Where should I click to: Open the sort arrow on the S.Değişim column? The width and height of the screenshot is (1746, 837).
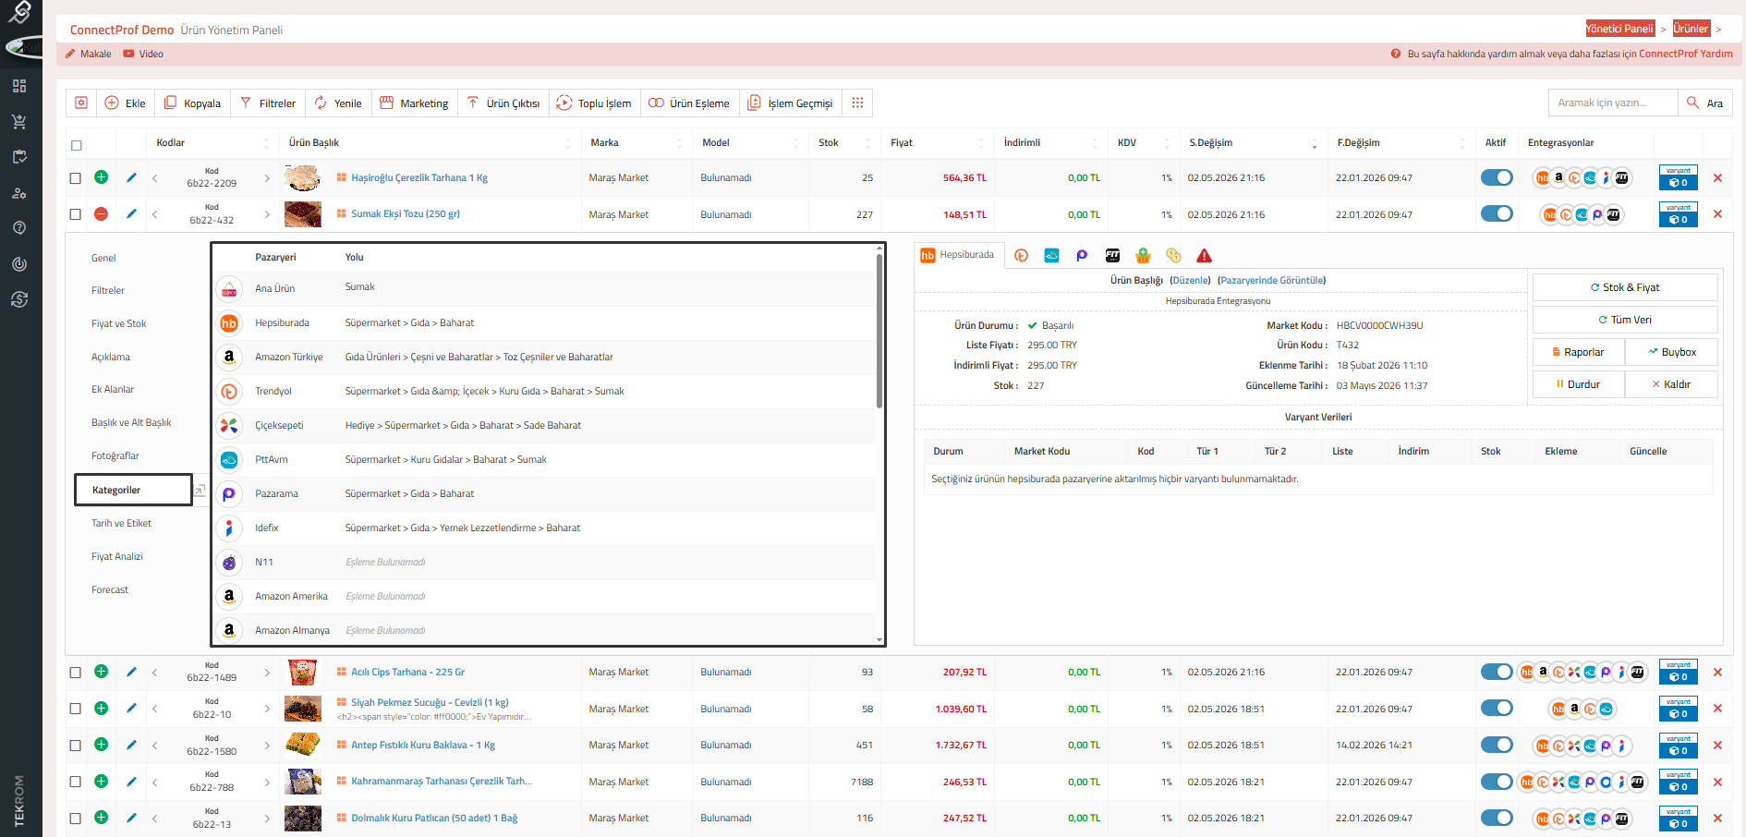(x=1314, y=143)
